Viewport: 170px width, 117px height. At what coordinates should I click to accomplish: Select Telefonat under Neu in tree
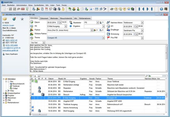[x=16, y=86]
